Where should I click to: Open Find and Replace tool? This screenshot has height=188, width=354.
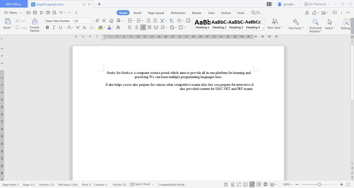(315, 26)
